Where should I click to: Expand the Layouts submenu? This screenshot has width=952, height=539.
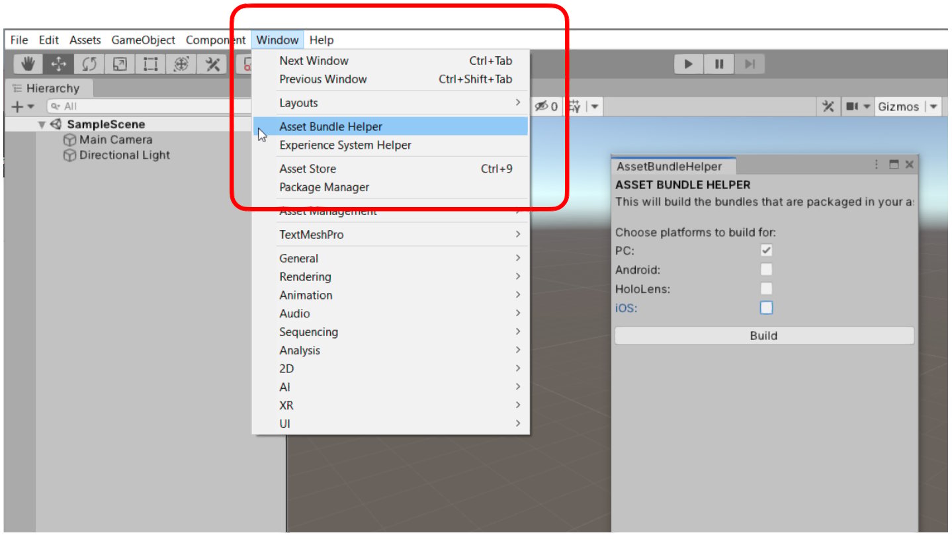(391, 103)
